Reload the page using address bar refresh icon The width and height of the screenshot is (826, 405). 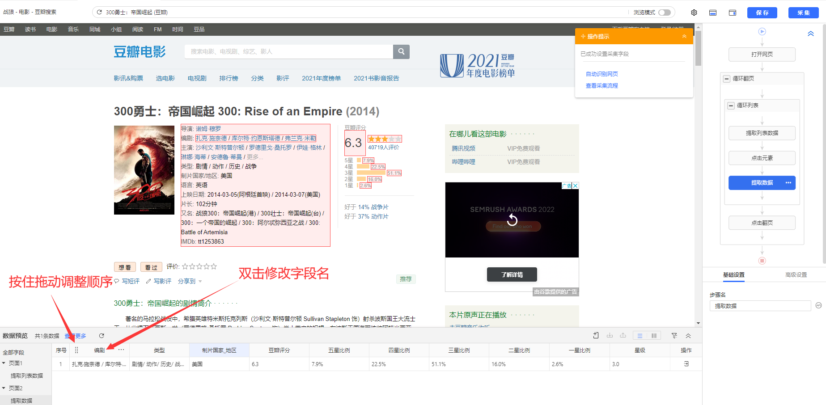[99, 13]
